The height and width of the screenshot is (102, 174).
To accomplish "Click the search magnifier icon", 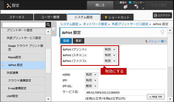I will [x=48, y=25].
